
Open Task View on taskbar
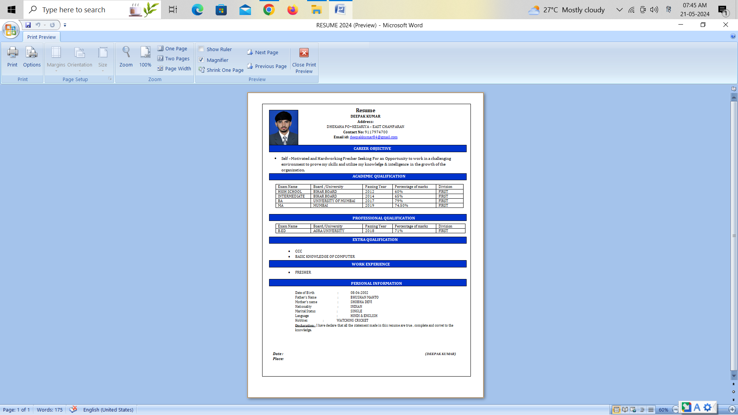pos(173,10)
